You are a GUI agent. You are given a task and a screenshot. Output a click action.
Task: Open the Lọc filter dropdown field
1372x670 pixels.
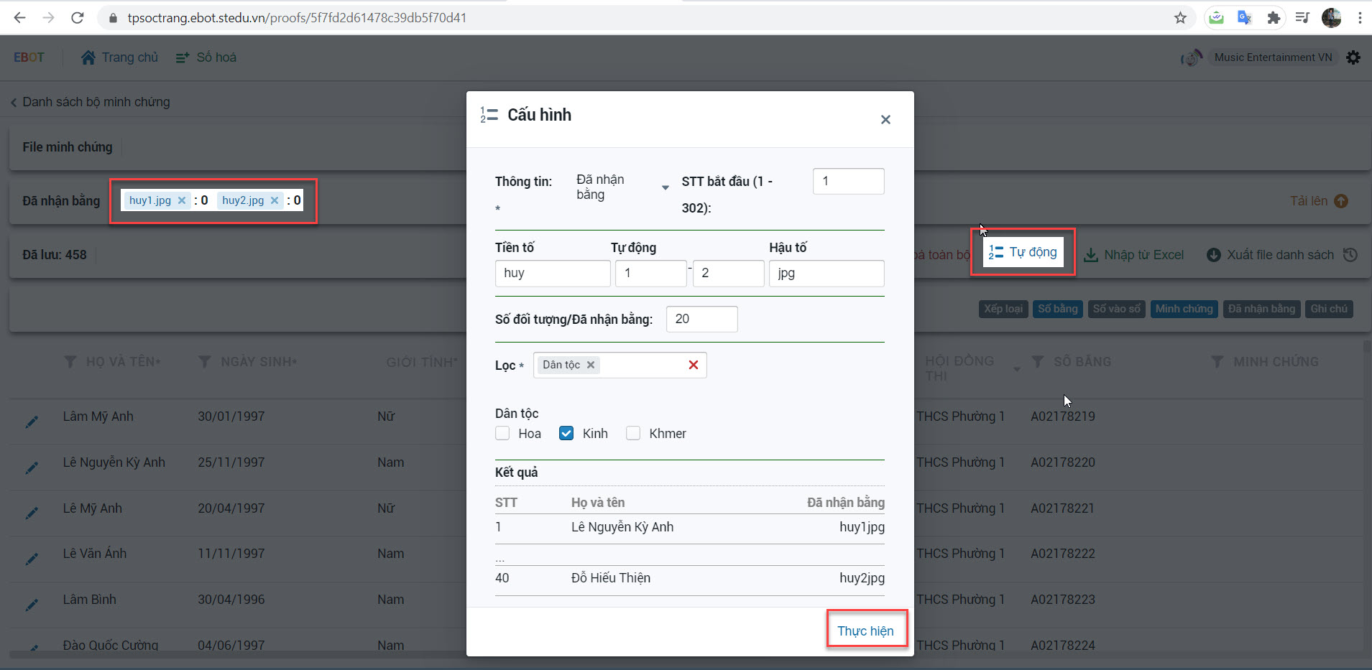pos(640,365)
